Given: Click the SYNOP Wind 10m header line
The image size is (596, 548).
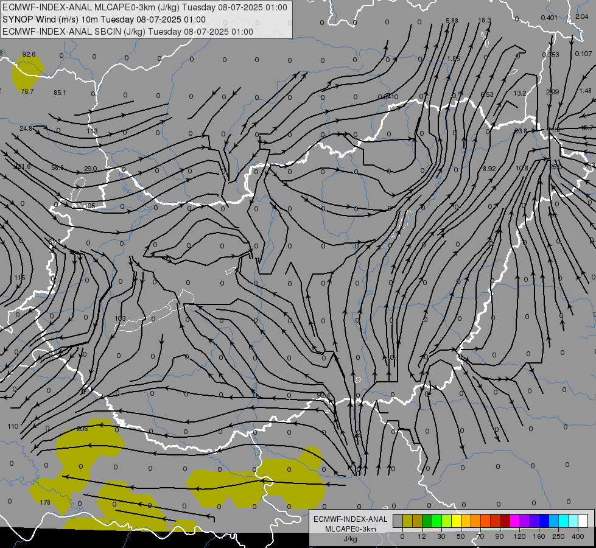Looking at the screenshot, I should [103, 19].
